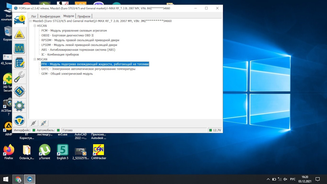Click the MSCAN label in the tree
This screenshot has width=327, height=184.
(42, 59)
